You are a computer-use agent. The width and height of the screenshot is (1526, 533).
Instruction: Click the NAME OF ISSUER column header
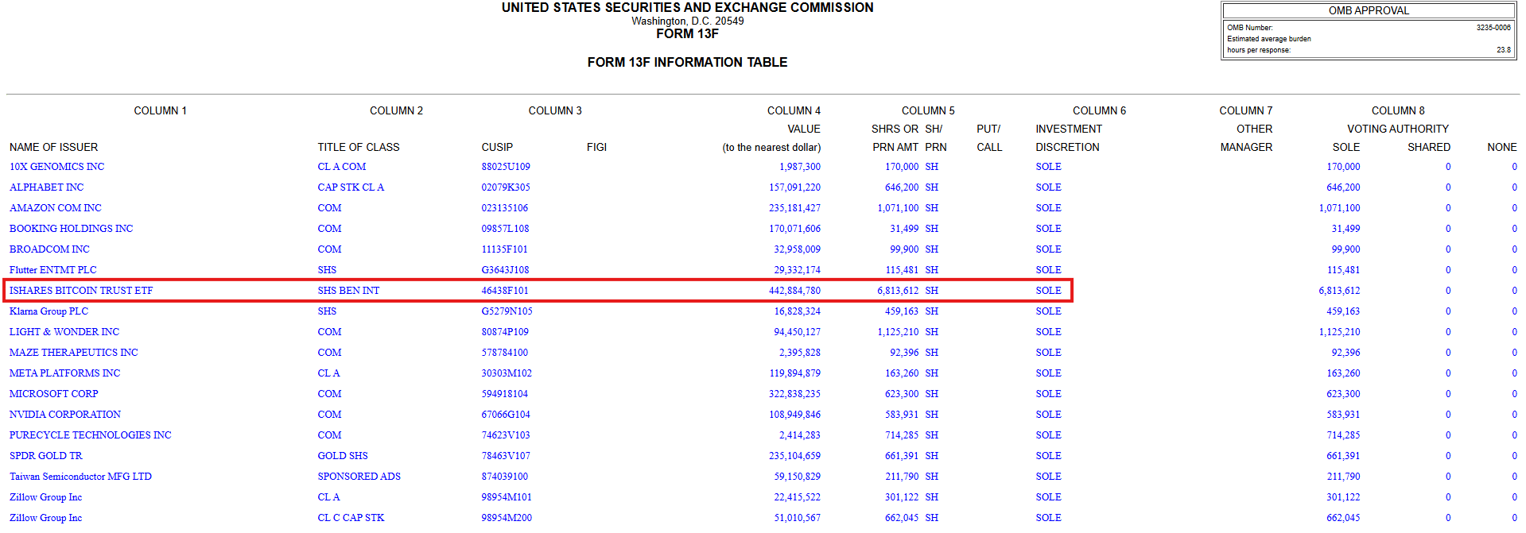pyautogui.click(x=54, y=147)
